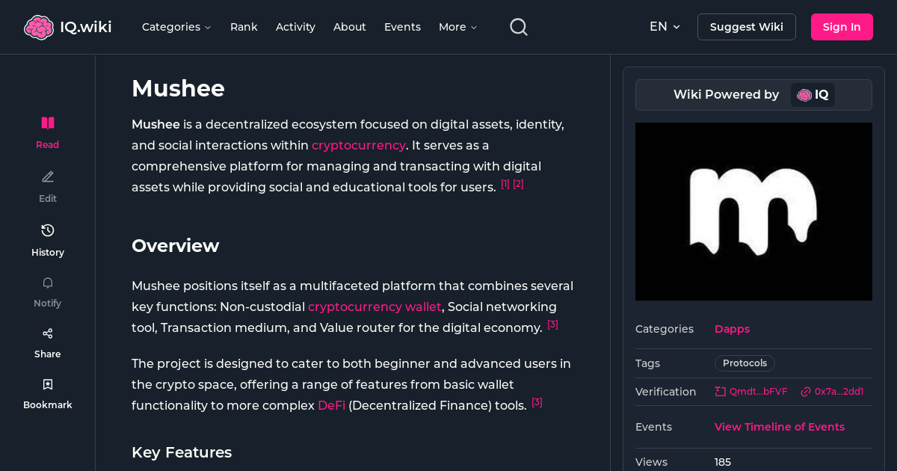This screenshot has width=897, height=471.
Task: Open the More menu chevron
Action: pos(475,27)
